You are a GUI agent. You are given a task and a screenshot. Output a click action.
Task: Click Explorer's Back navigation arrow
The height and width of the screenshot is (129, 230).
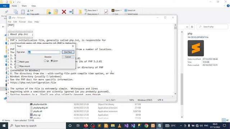point(3,27)
